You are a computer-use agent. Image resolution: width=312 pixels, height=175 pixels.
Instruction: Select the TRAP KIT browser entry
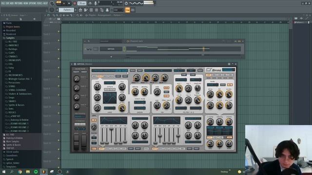pos(10,148)
